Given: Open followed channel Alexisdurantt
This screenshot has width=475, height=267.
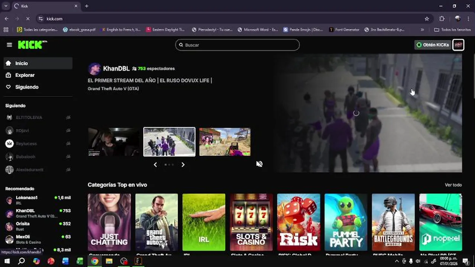Looking at the screenshot, I should click(x=38, y=170).
